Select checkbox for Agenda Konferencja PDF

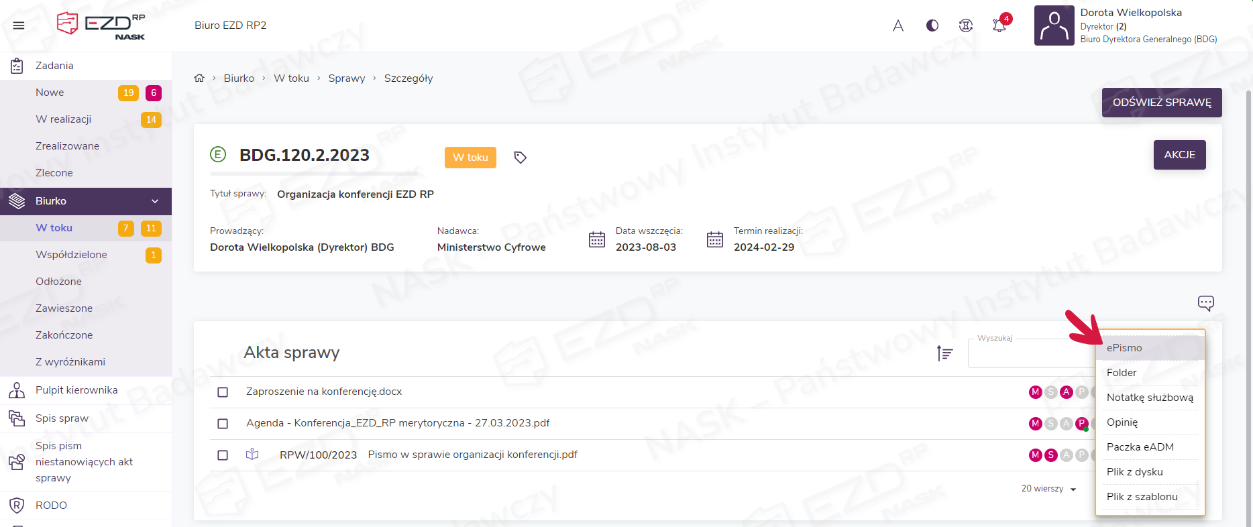coord(223,424)
